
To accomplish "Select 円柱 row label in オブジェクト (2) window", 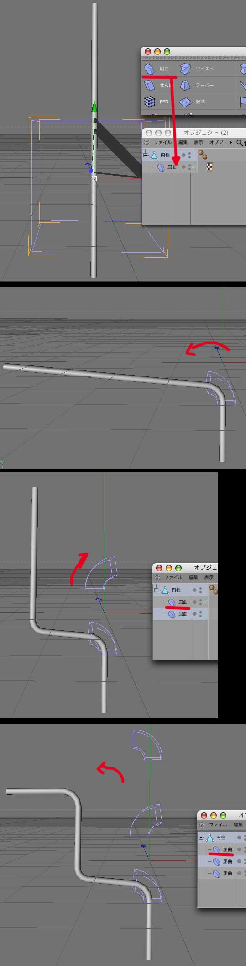I will (165, 155).
